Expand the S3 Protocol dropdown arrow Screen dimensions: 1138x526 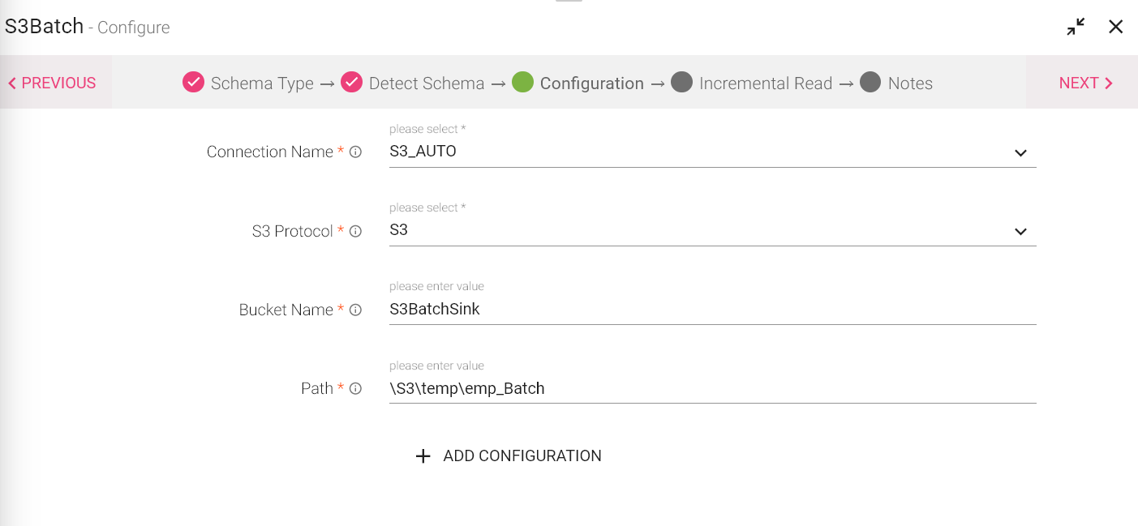pyautogui.click(x=1020, y=232)
